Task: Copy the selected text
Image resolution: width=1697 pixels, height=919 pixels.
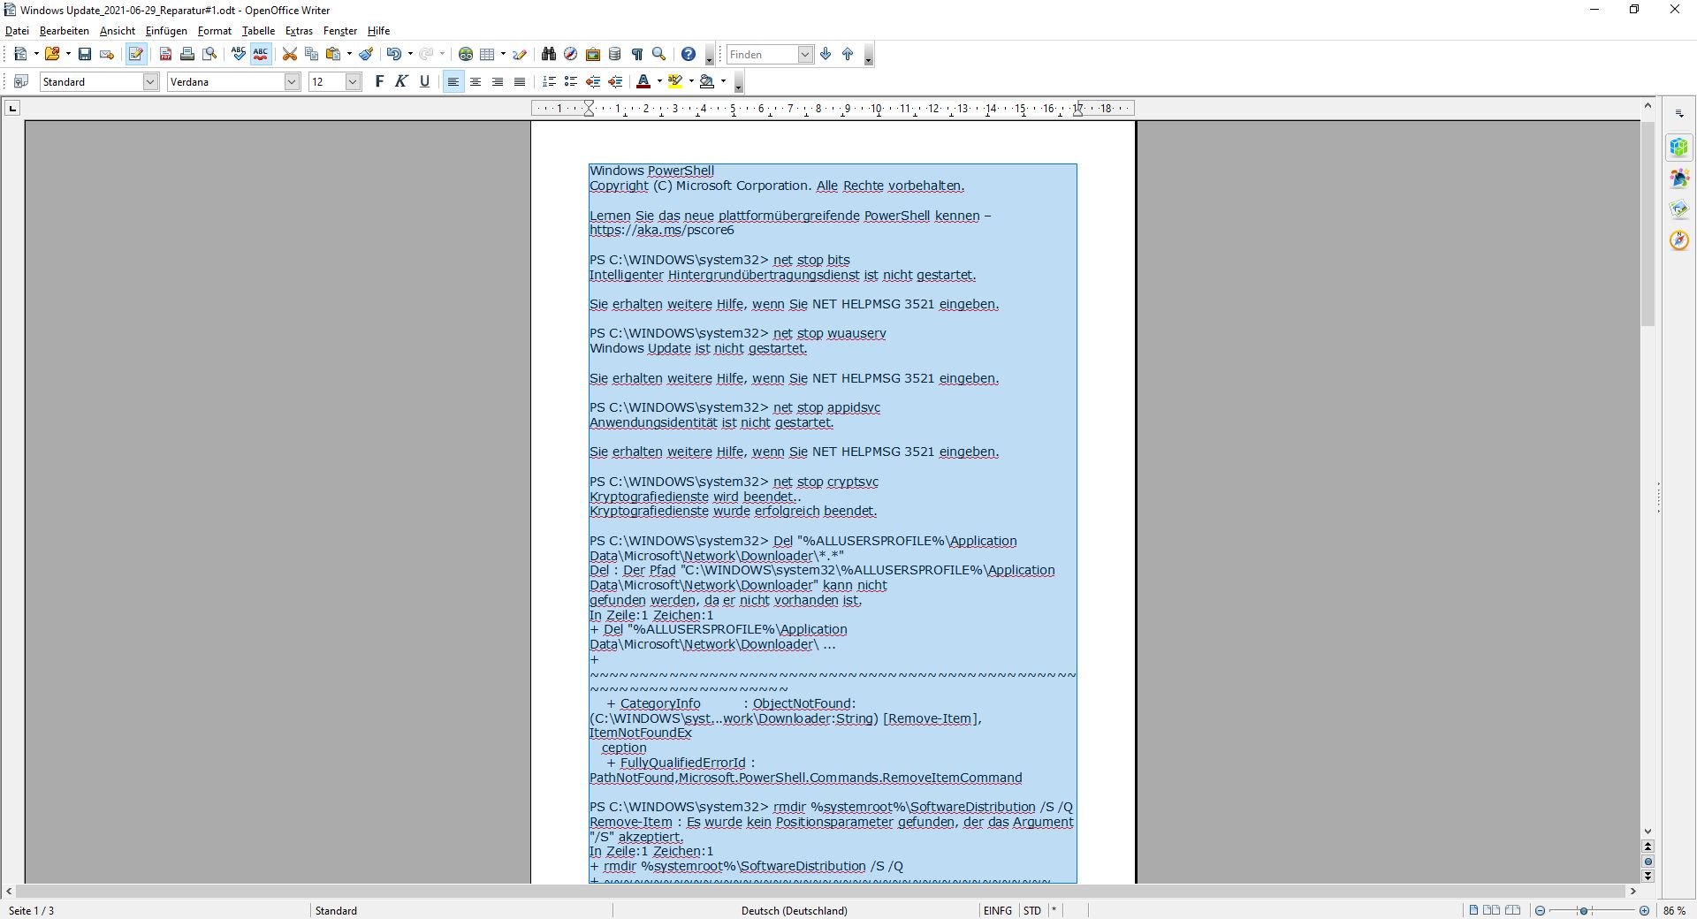Action: pyautogui.click(x=311, y=55)
